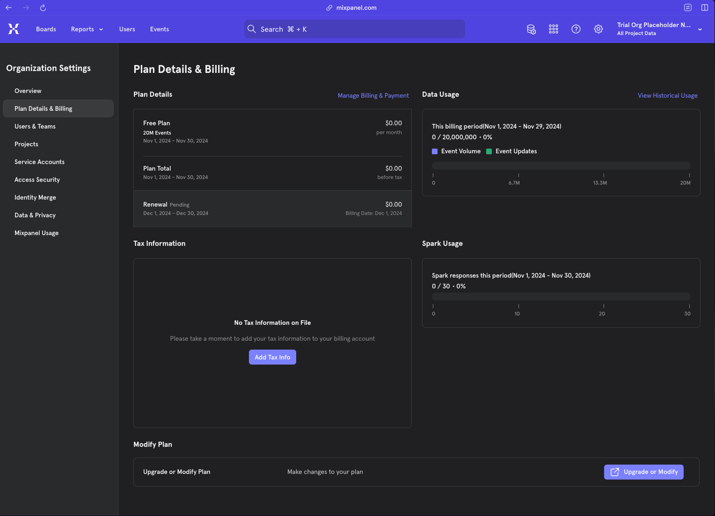Click the Event Updates green swatch
The width and height of the screenshot is (715, 516).
(489, 151)
